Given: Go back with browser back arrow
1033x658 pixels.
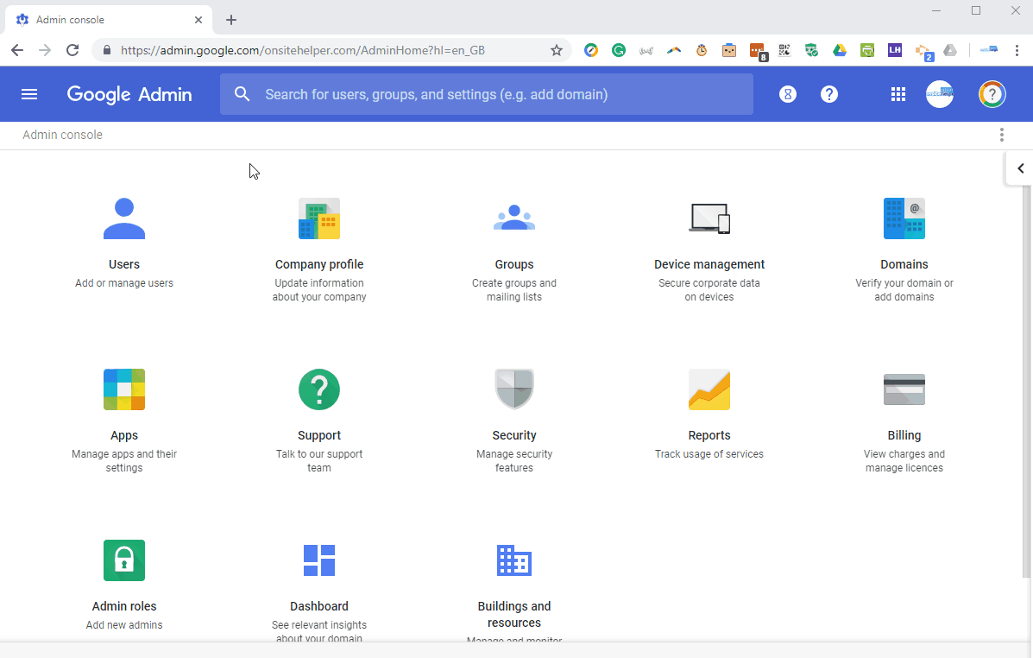Looking at the screenshot, I should pos(17,50).
